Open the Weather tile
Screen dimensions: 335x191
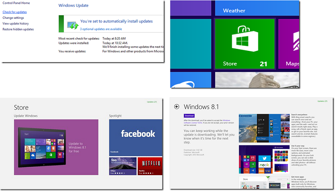click(257, 8)
